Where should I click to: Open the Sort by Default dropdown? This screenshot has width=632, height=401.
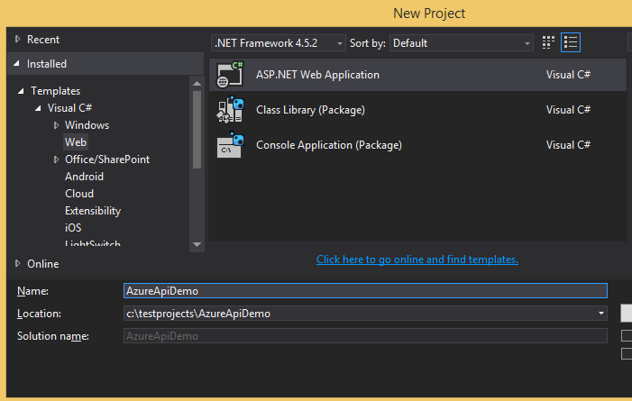click(461, 43)
